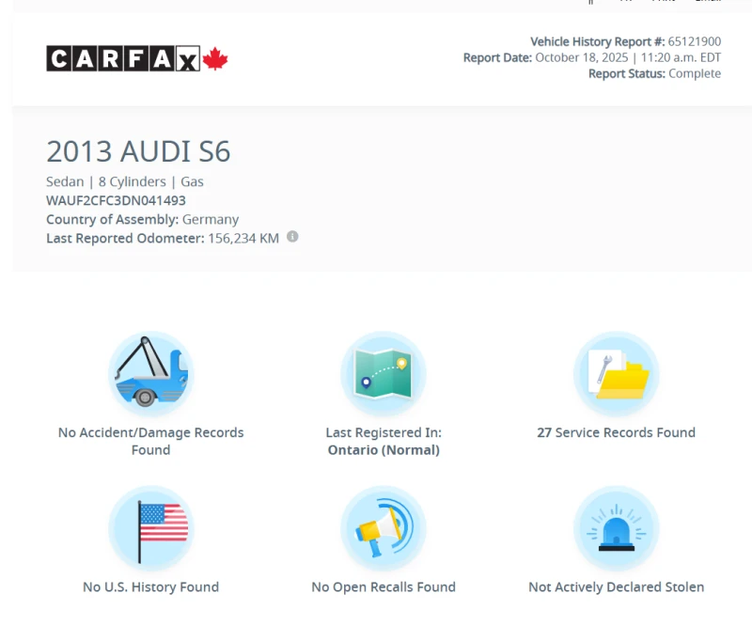Click the U.S. flag icon

pyautogui.click(x=150, y=528)
